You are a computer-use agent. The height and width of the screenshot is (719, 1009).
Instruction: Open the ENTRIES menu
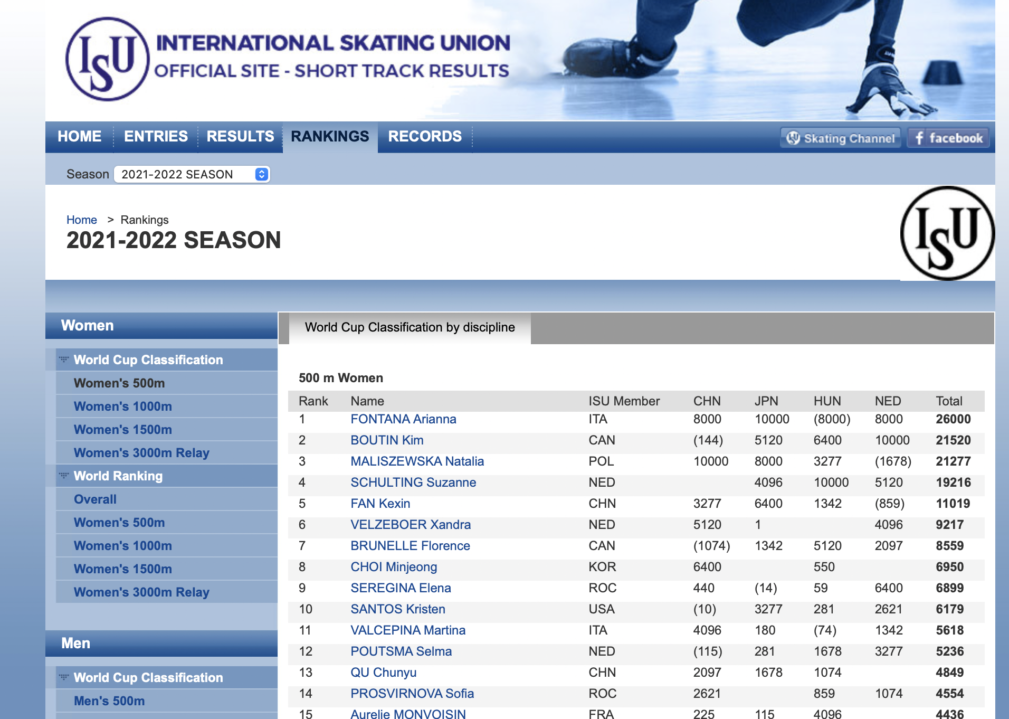click(156, 137)
